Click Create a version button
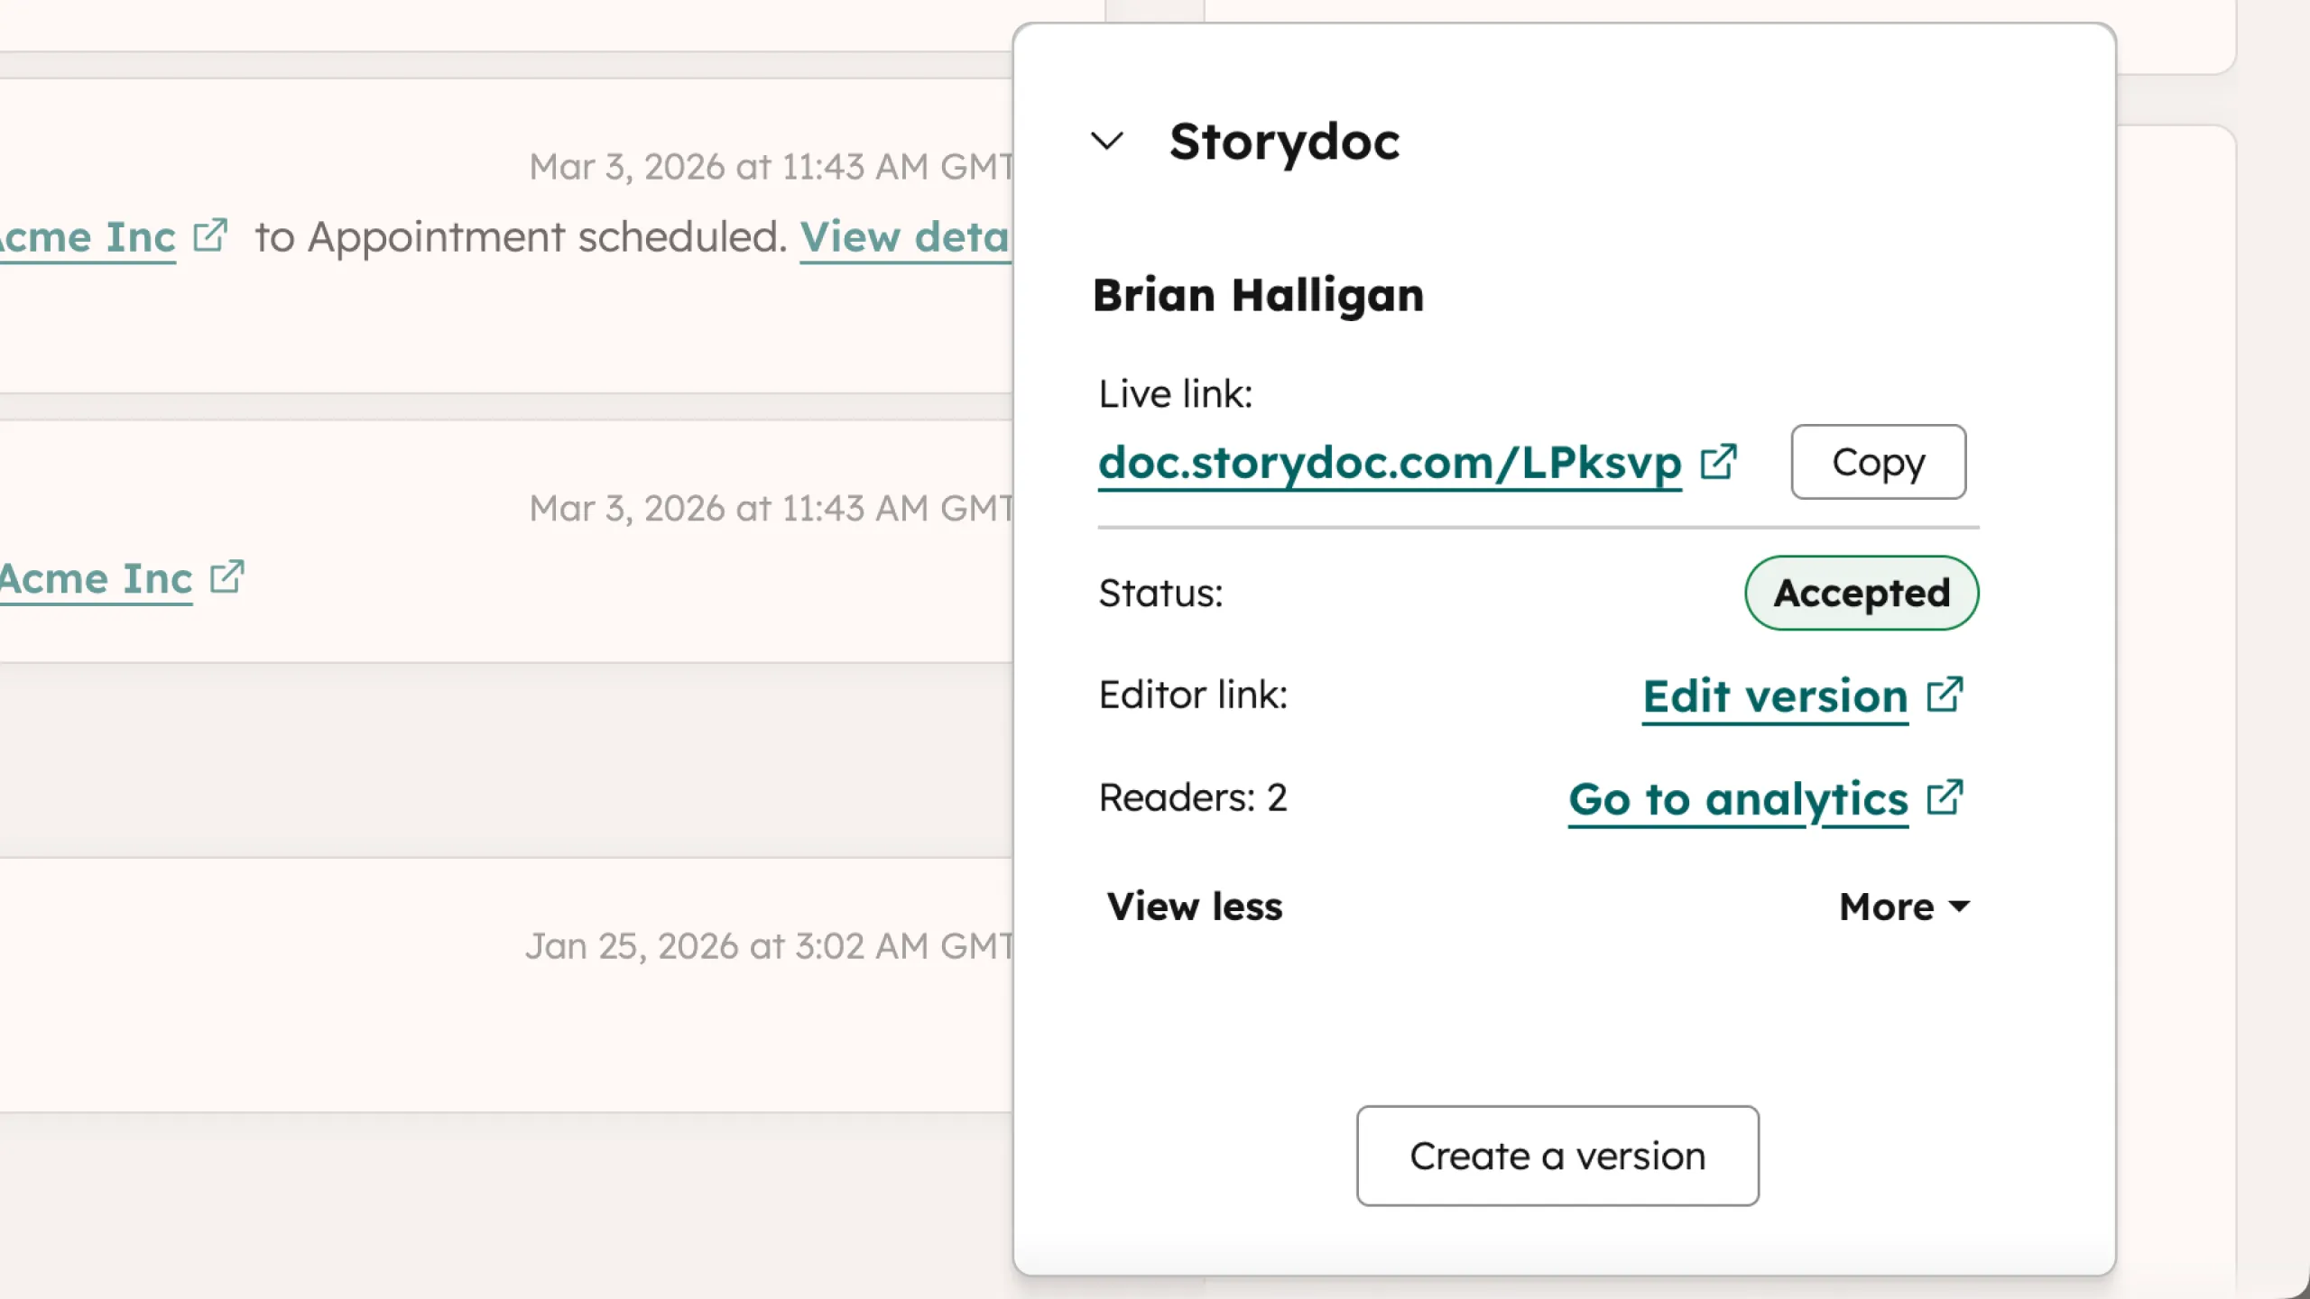 click(1557, 1156)
